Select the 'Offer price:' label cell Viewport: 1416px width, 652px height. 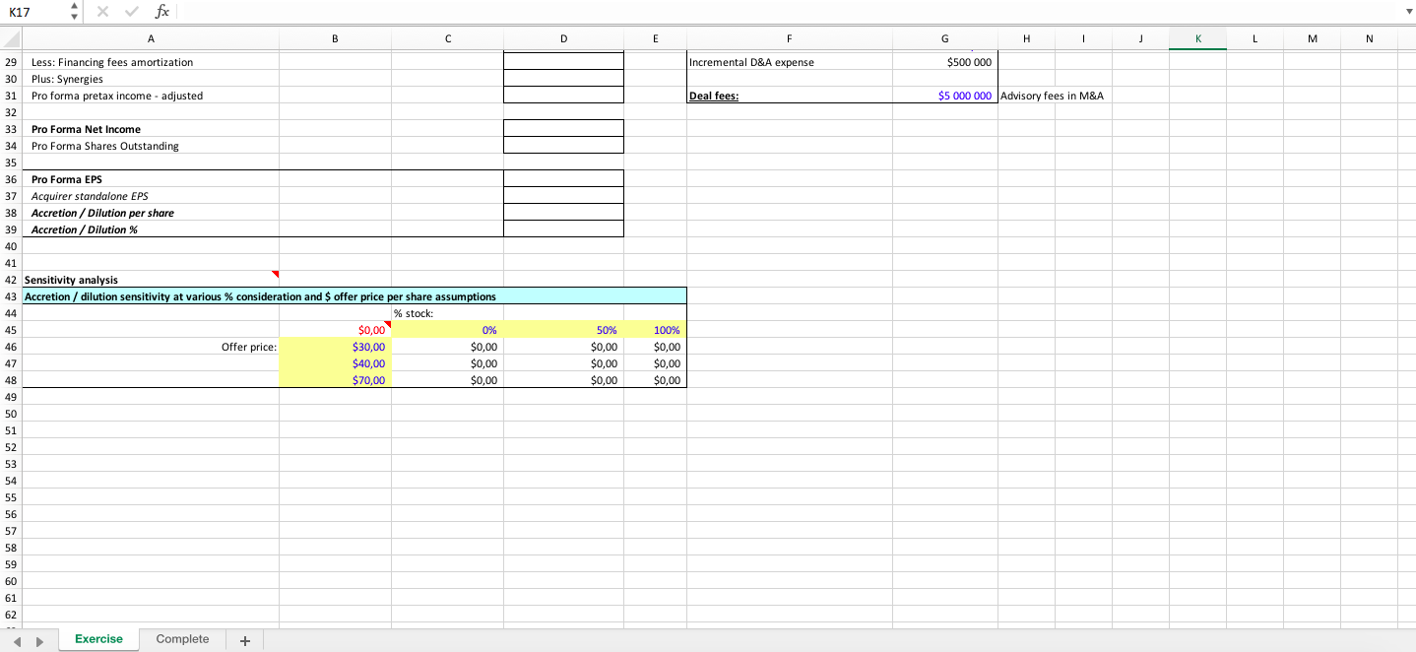point(151,347)
